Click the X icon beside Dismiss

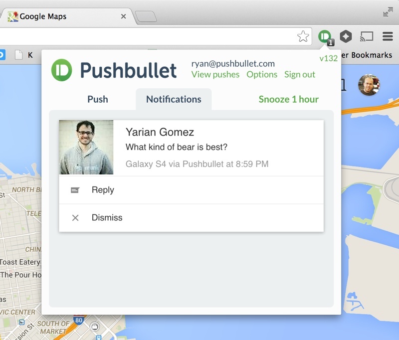(x=75, y=218)
